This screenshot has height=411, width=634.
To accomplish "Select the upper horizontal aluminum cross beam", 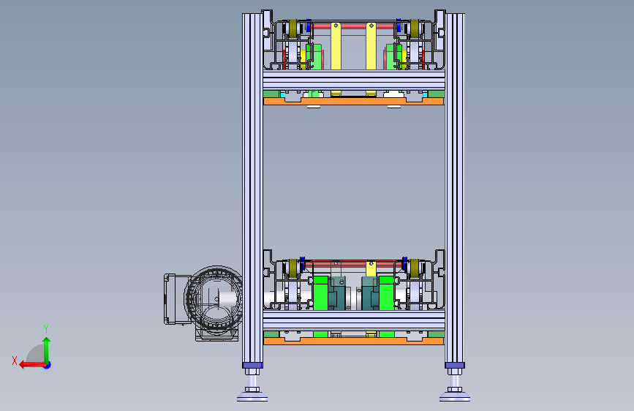I will 354,80.
